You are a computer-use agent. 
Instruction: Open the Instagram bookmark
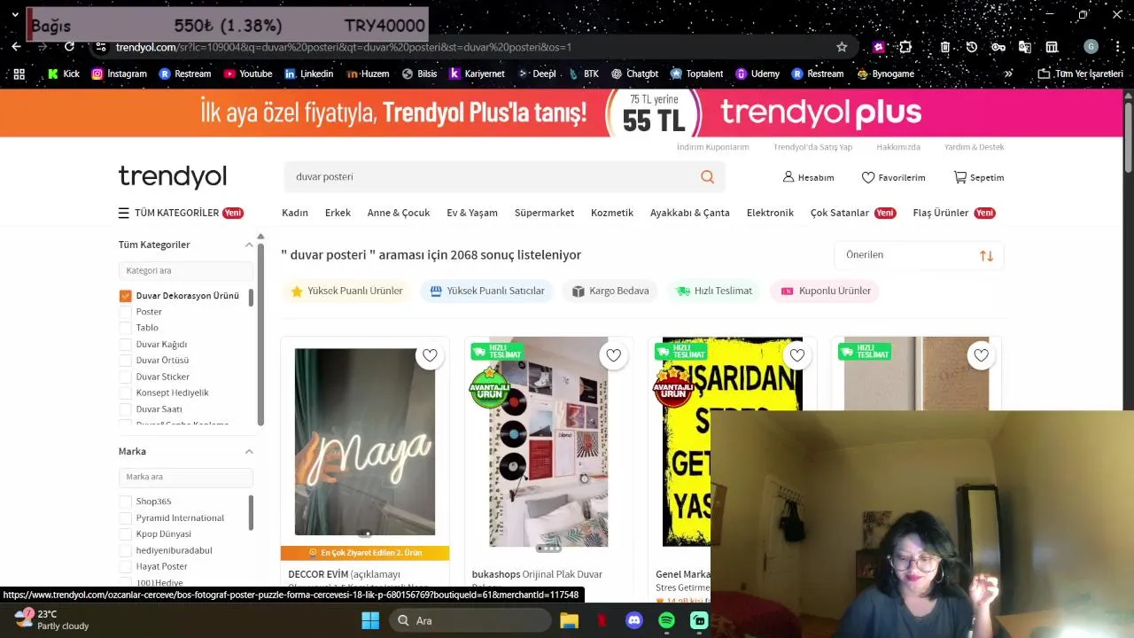(x=120, y=74)
